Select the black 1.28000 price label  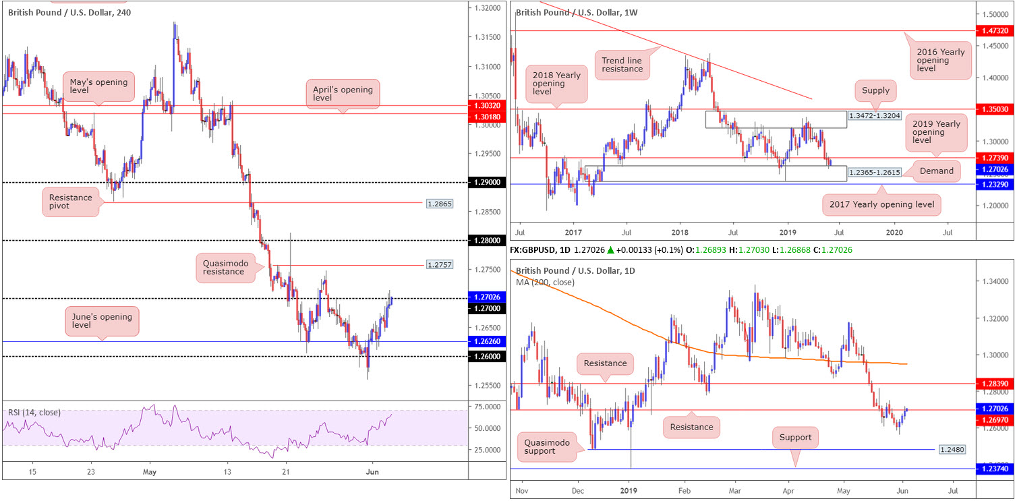[486, 241]
